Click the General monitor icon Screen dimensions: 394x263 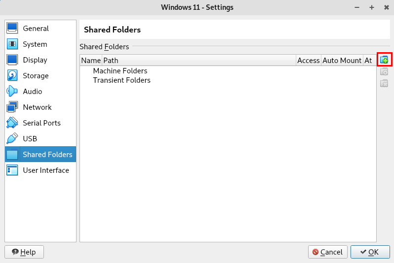pos(12,28)
